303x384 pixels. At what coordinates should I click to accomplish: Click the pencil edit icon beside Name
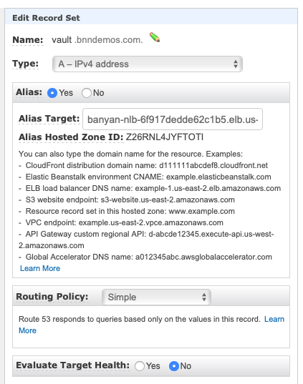(x=155, y=37)
